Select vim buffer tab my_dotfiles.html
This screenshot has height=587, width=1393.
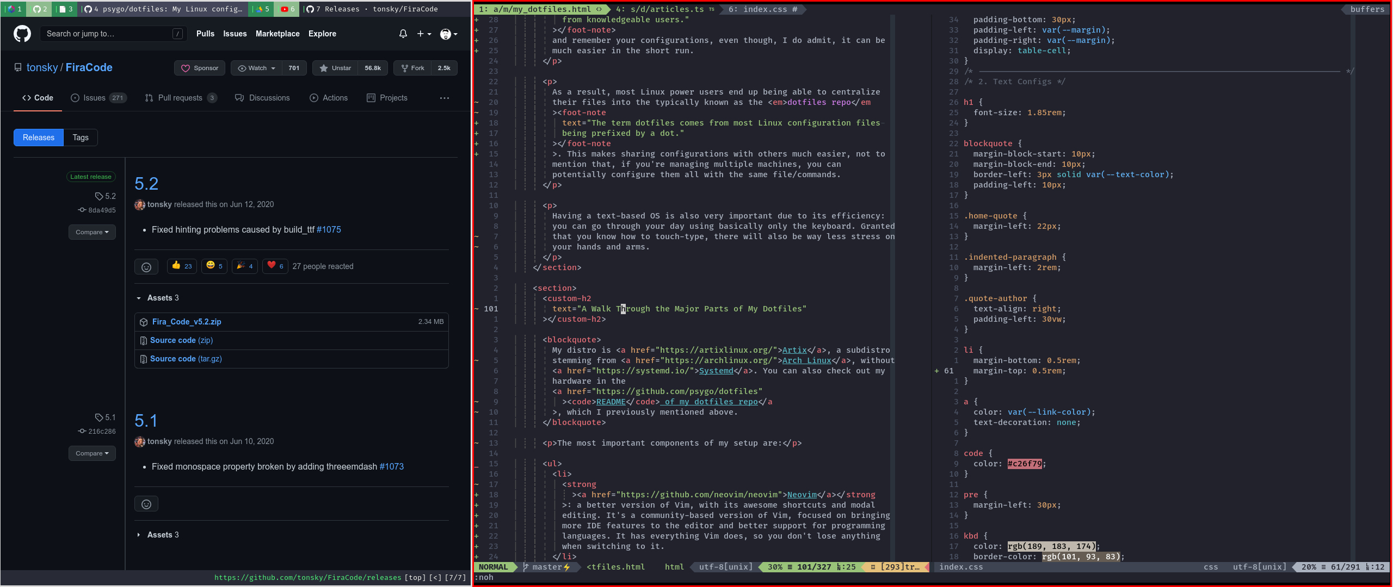pos(541,9)
